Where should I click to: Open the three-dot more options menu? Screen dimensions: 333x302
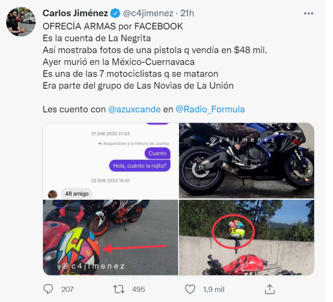click(309, 13)
